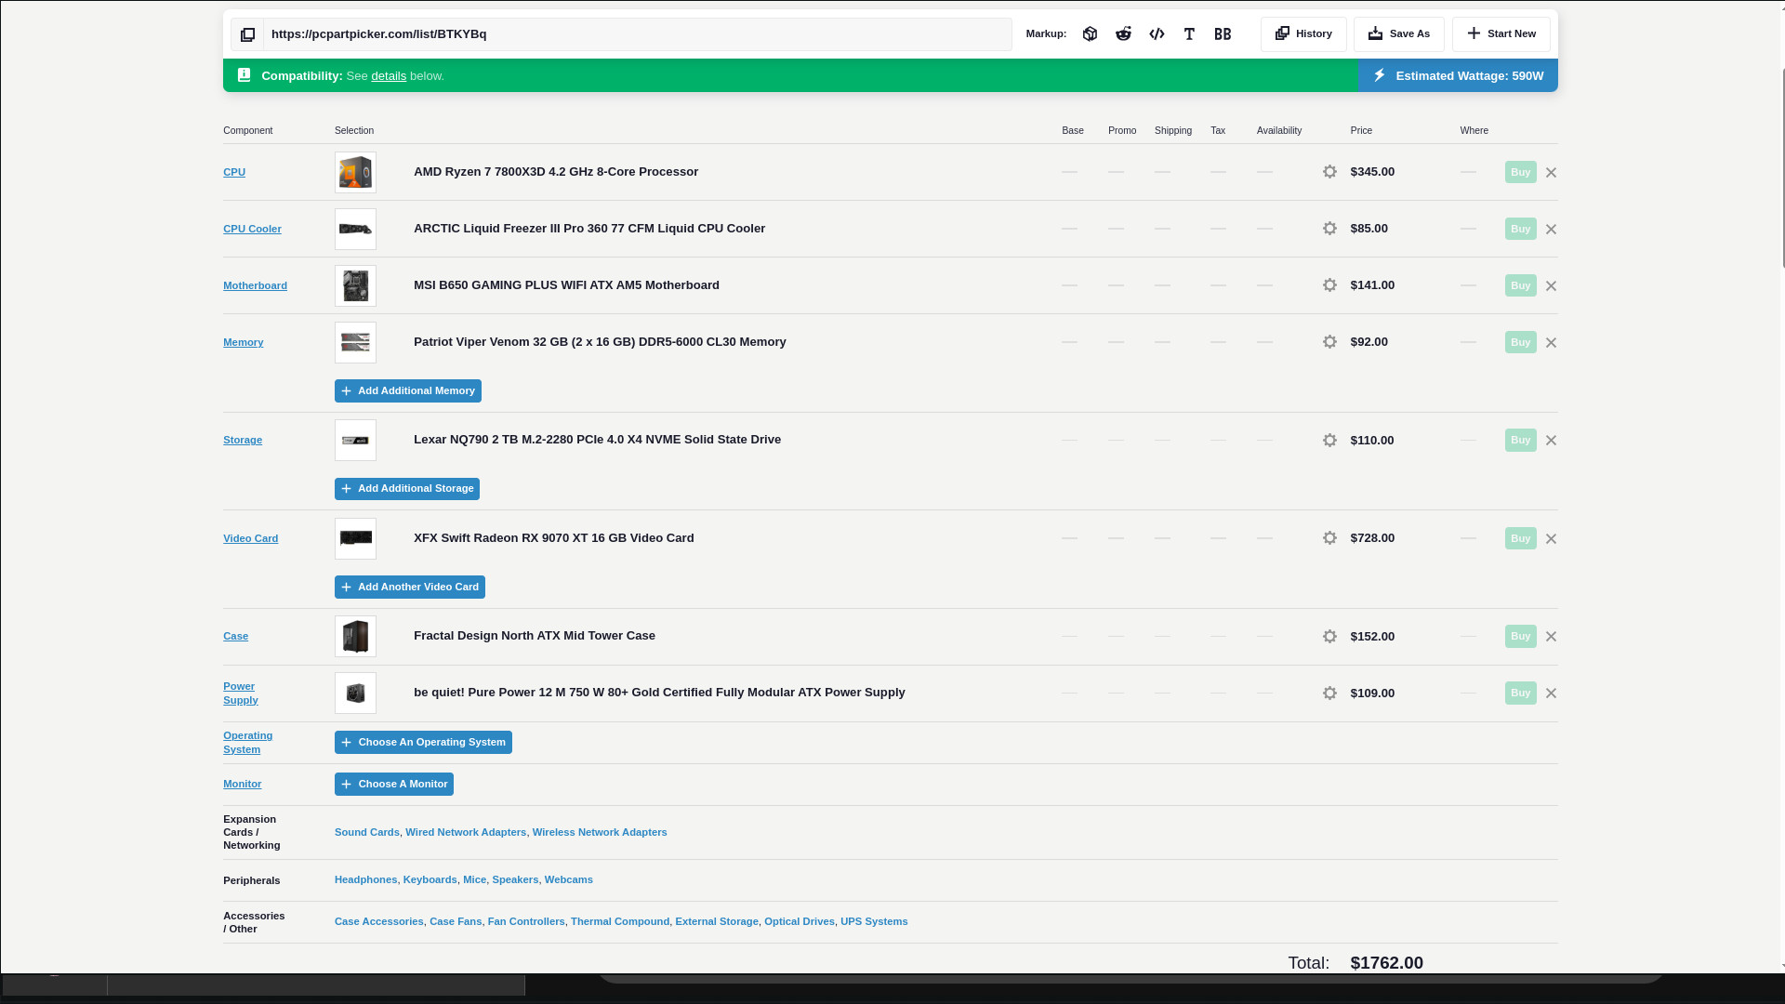The width and height of the screenshot is (1785, 1004).
Task: Remove the XFX Swift Radeon RX 9070 XT
Action: [x=1551, y=539]
